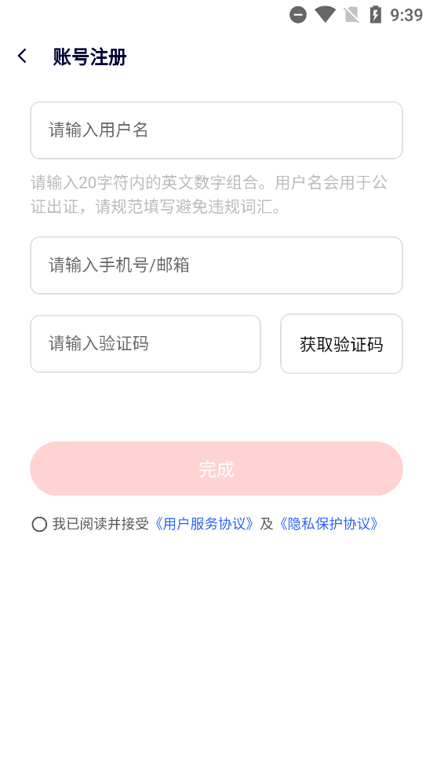Click hint line 请输入20字符内的英文数字组合
This screenshot has width=433, height=772.
pyautogui.click(x=145, y=183)
